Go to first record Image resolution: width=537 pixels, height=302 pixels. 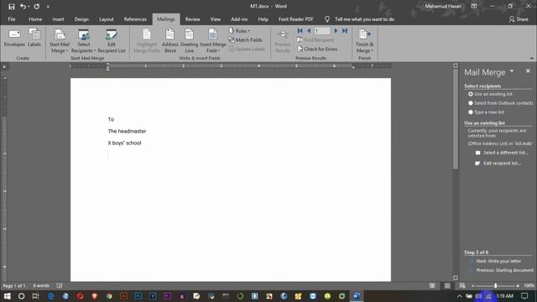(300, 31)
